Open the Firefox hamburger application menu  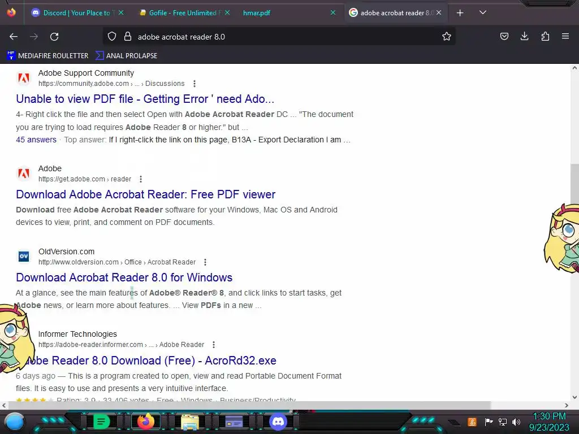[x=565, y=36]
